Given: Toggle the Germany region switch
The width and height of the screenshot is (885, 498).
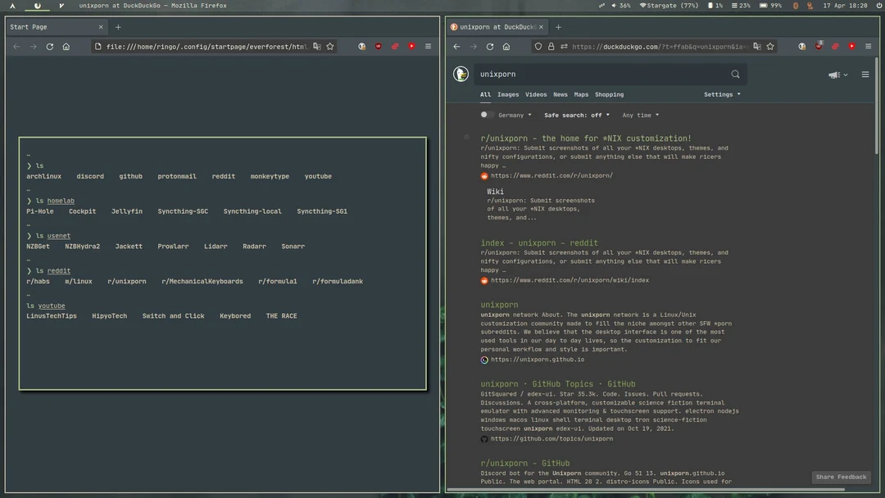Looking at the screenshot, I should [x=483, y=115].
